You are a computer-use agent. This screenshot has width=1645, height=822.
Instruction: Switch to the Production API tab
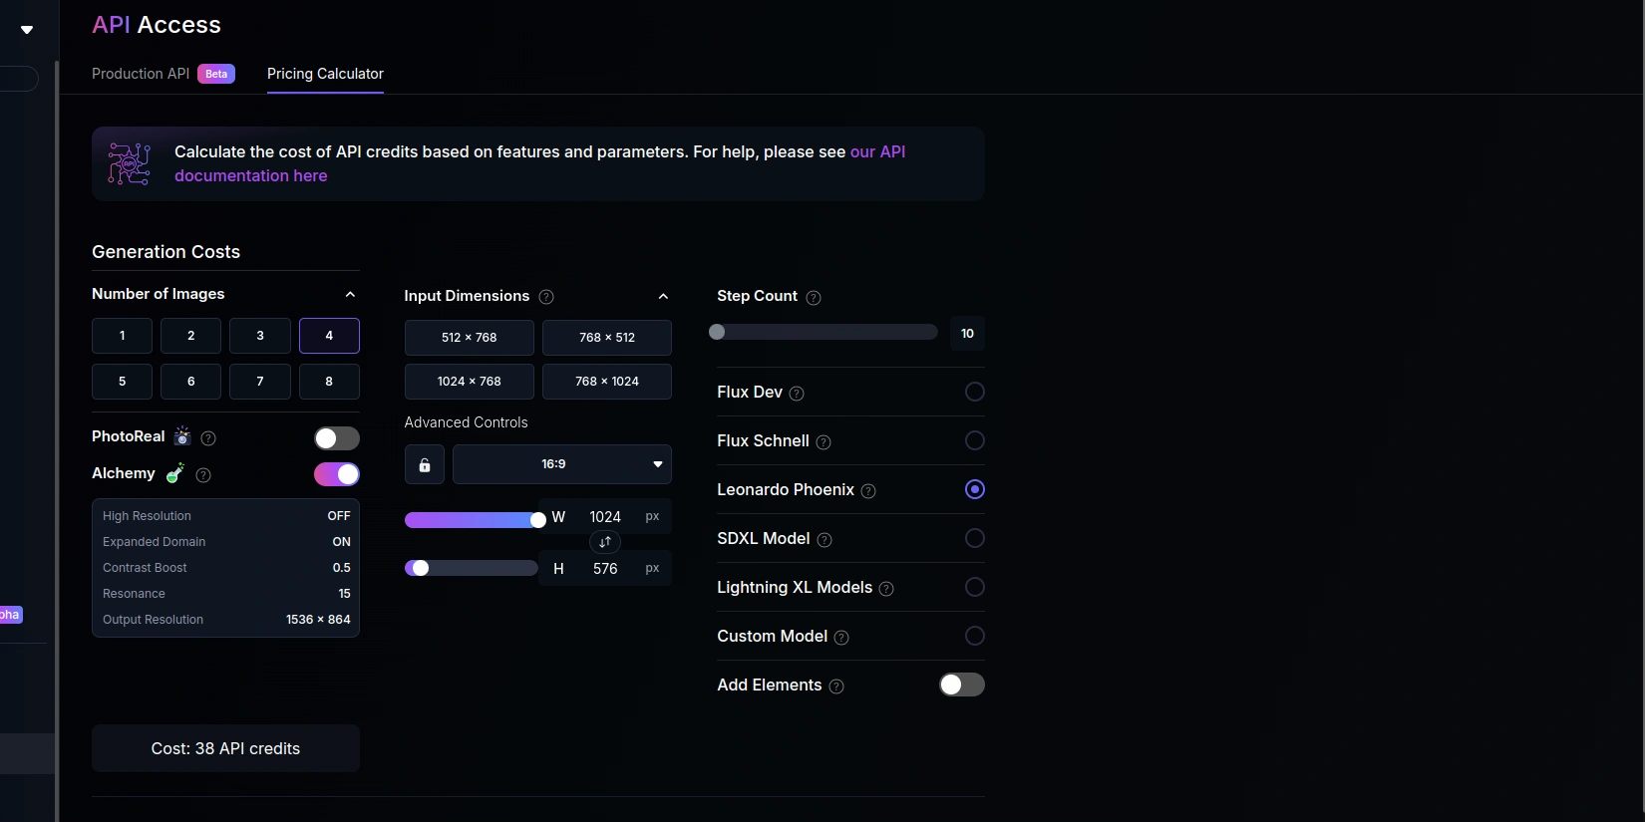click(x=141, y=74)
